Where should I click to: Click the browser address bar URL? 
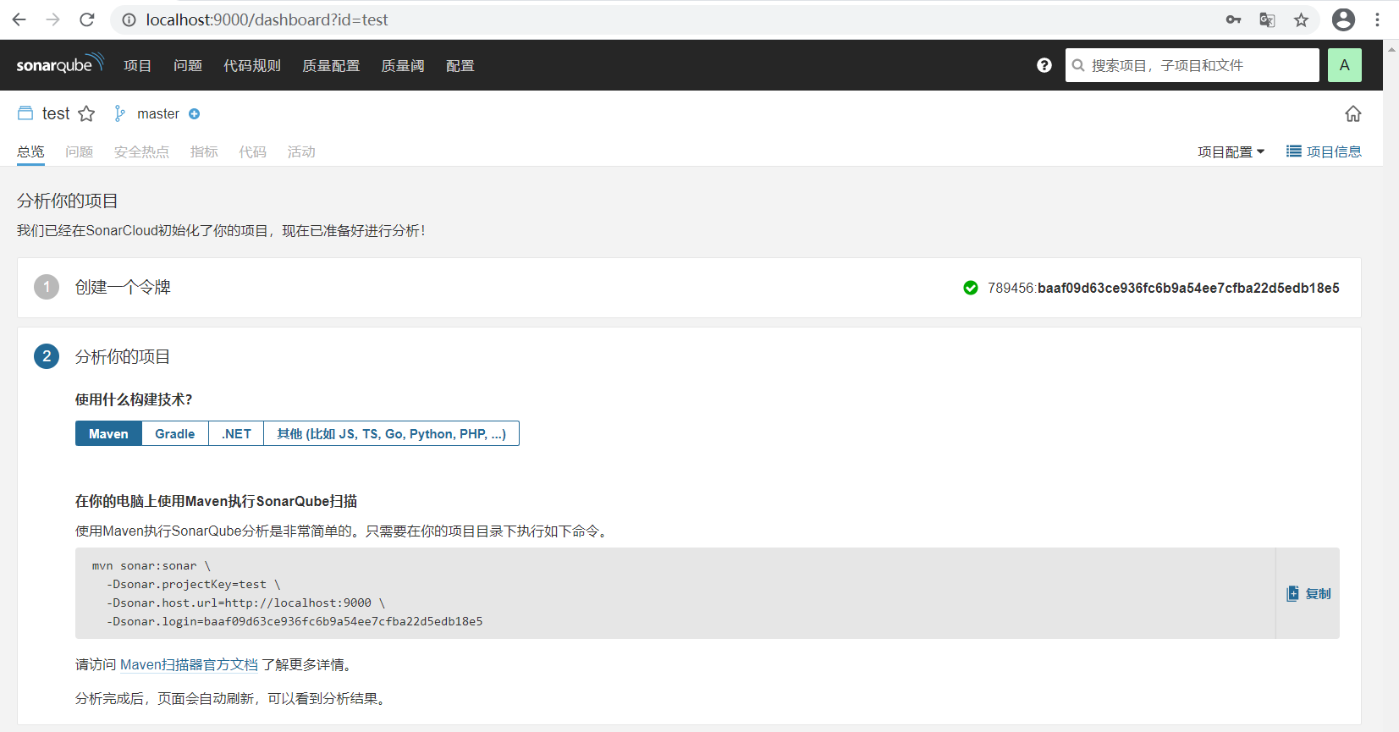click(x=267, y=19)
